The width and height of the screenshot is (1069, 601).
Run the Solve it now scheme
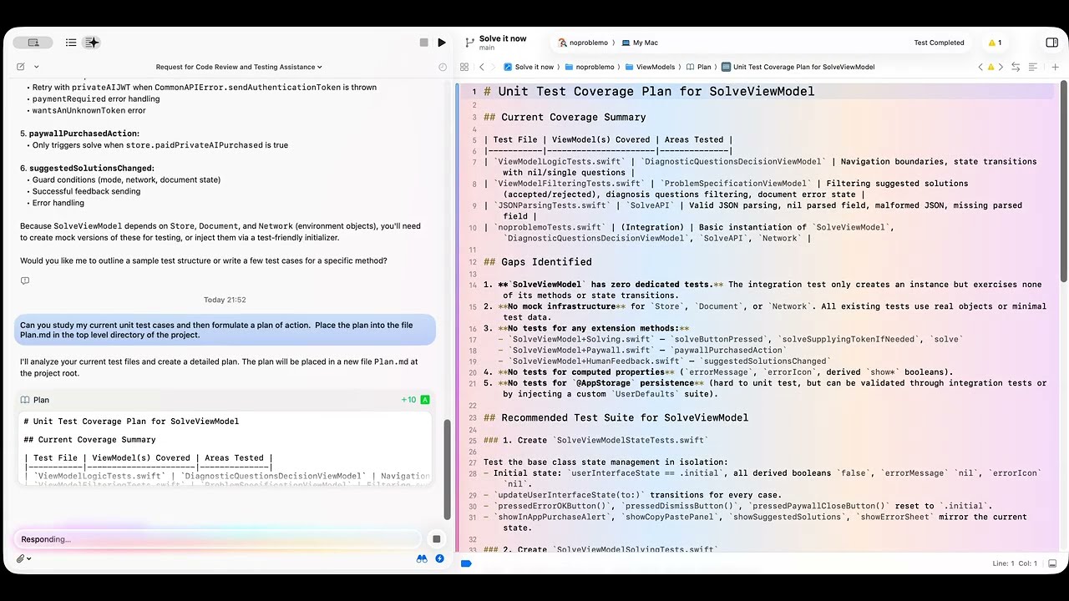click(x=442, y=43)
